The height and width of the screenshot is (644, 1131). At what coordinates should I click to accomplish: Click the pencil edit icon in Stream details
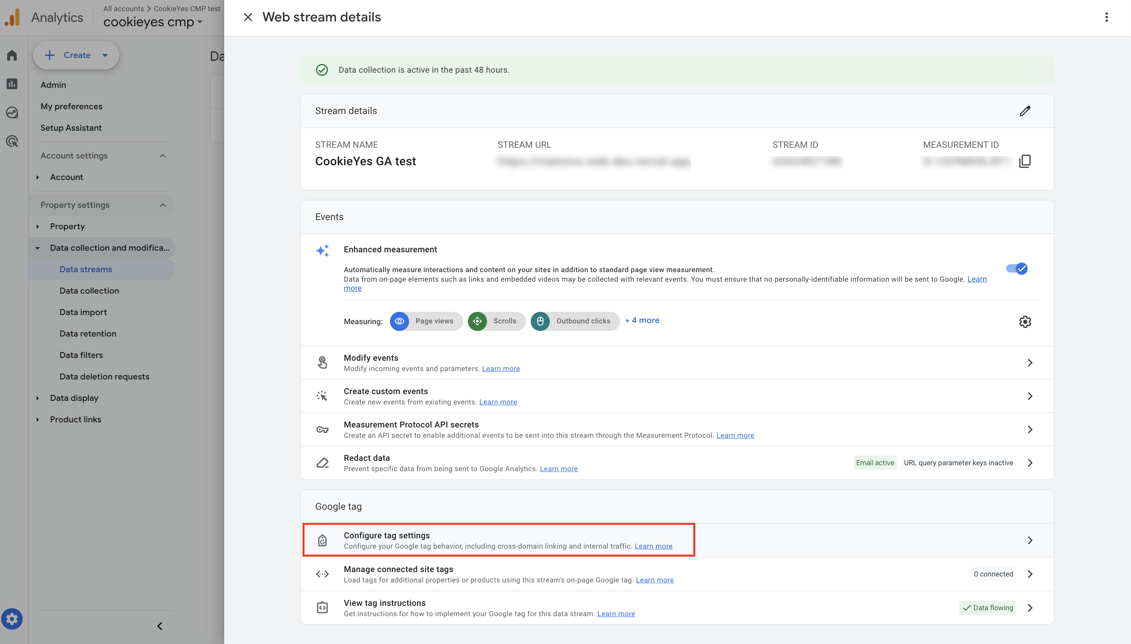1025,110
